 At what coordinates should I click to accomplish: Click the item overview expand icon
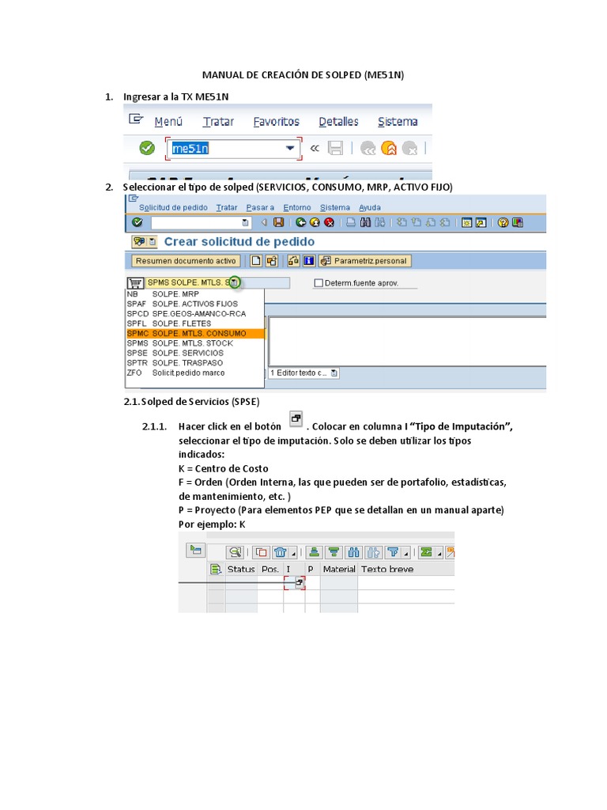(x=196, y=551)
